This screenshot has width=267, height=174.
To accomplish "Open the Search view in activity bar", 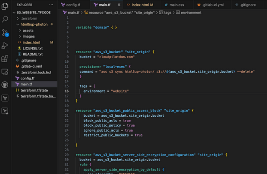I will pos(5,19).
